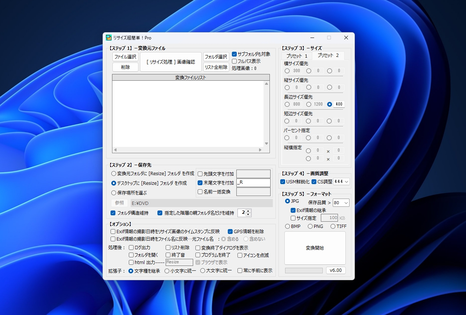
Task: Switch to the プリセット 1 tab
Action: [296, 55]
